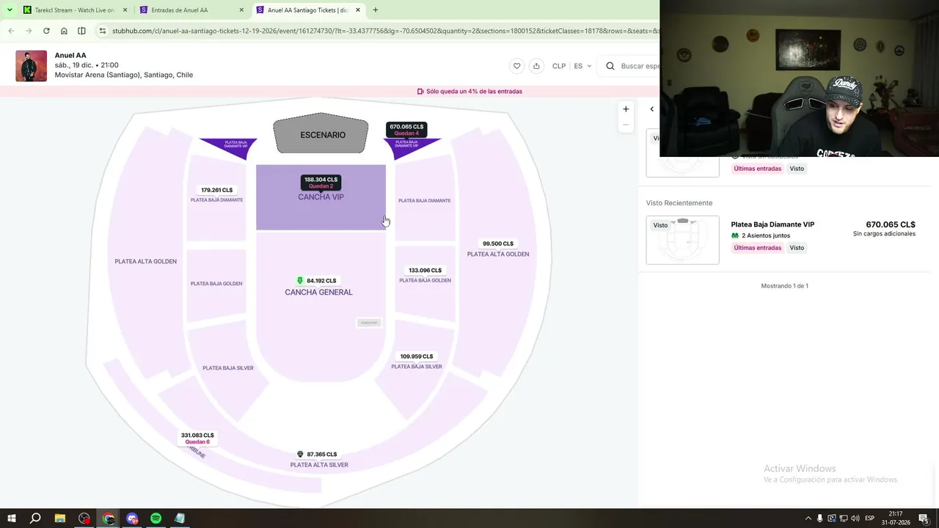The height and width of the screenshot is (528, 939).
Task: Select 179.261 CL$ Platea Baja Diamante price
Action: [x=216, y=190]
